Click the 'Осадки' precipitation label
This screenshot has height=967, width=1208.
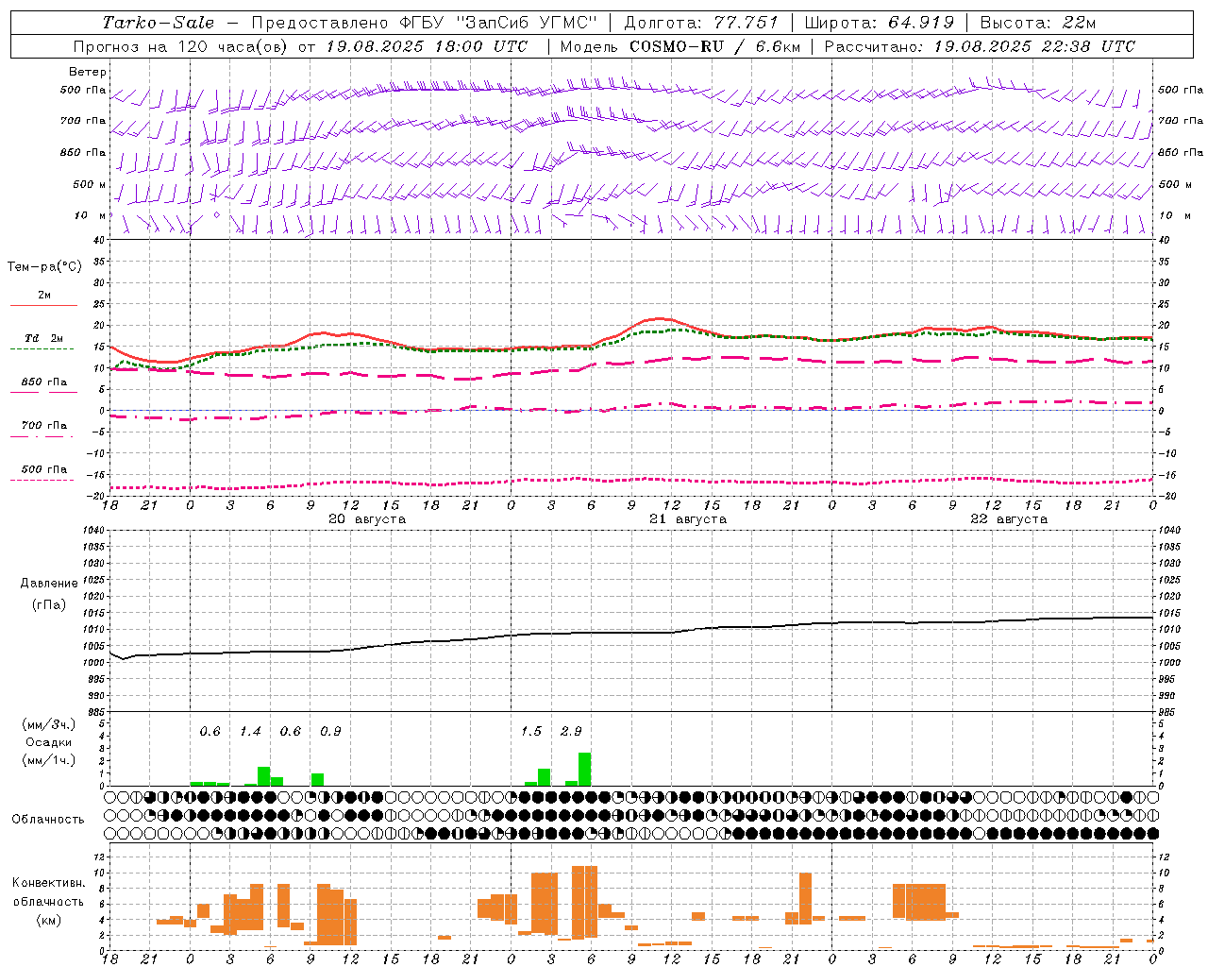click(49, 742)
